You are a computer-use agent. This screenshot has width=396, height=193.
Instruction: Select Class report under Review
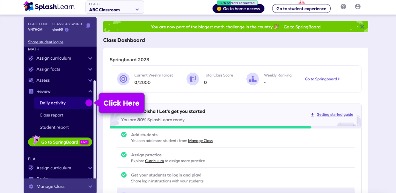[51, 115]
